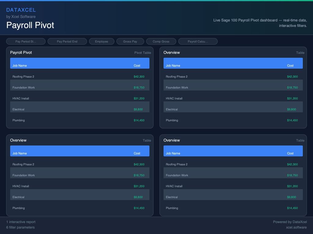Open the Pay Period End filter
The height and width of the screenshot is (234, 313).
pyautogui.click(x=67, y=41)
